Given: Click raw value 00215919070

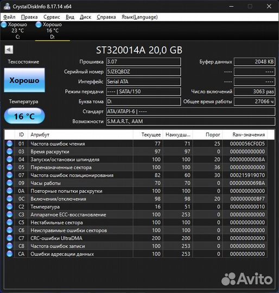Looking at the screenshot, I should [x=247, y=175].
